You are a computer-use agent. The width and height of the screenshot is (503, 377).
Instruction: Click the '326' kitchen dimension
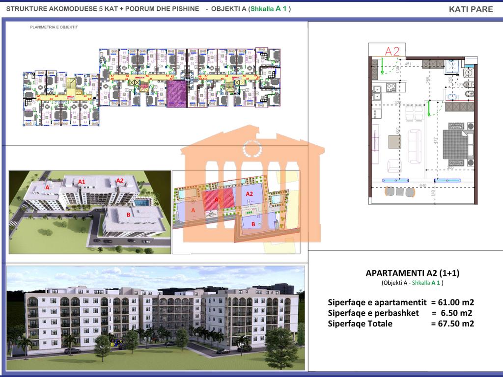click(x=398, y=103)
